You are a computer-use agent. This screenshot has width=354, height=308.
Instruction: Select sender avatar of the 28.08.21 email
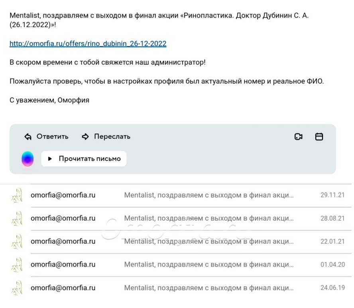point(17,219)
